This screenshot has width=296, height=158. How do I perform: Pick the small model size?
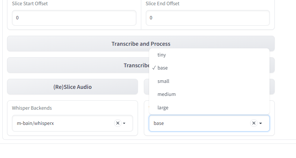209,81
